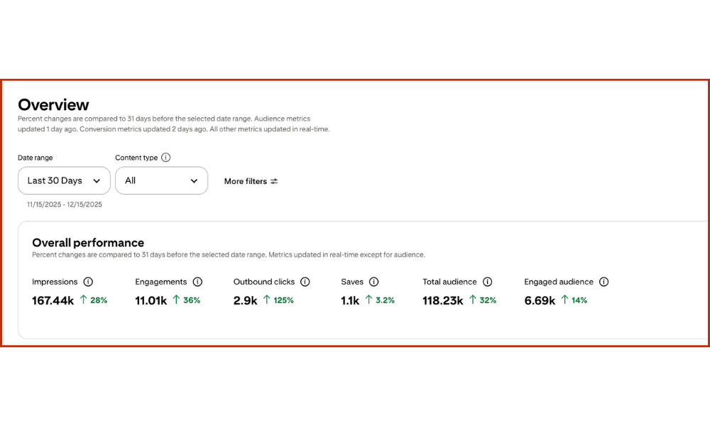Click the More filters button
The width and height of the screenshot is (710, 426).
[251, 181]
